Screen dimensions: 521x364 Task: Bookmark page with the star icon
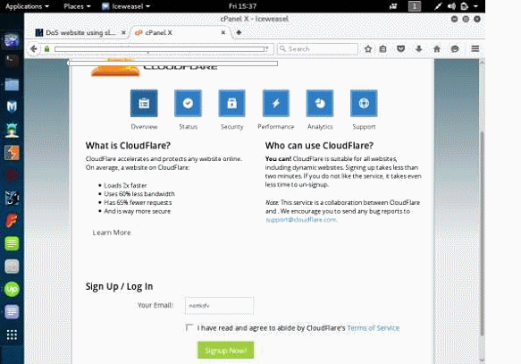(x=368, y=49)
